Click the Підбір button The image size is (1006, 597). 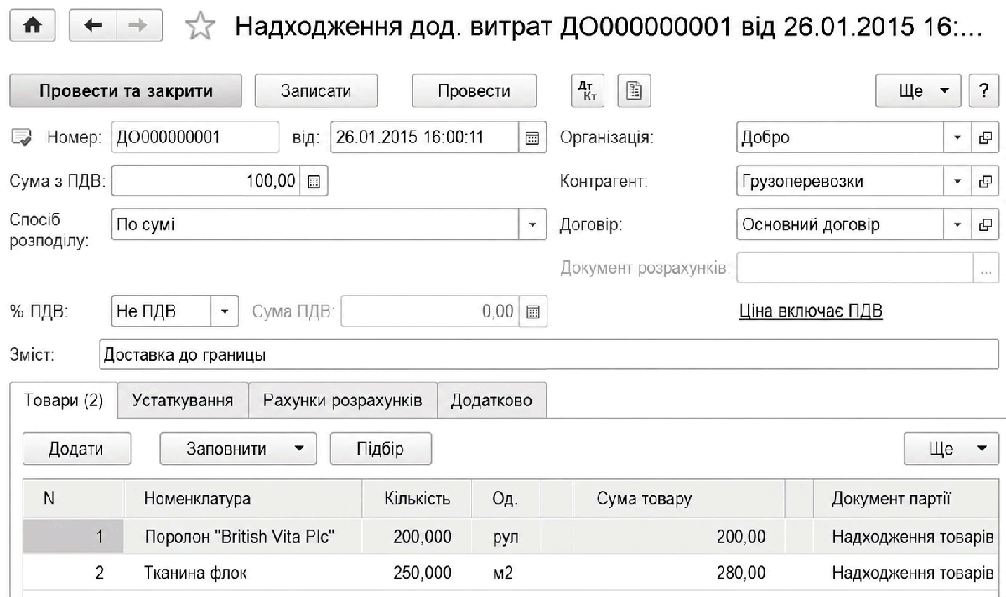pos(381,449)
